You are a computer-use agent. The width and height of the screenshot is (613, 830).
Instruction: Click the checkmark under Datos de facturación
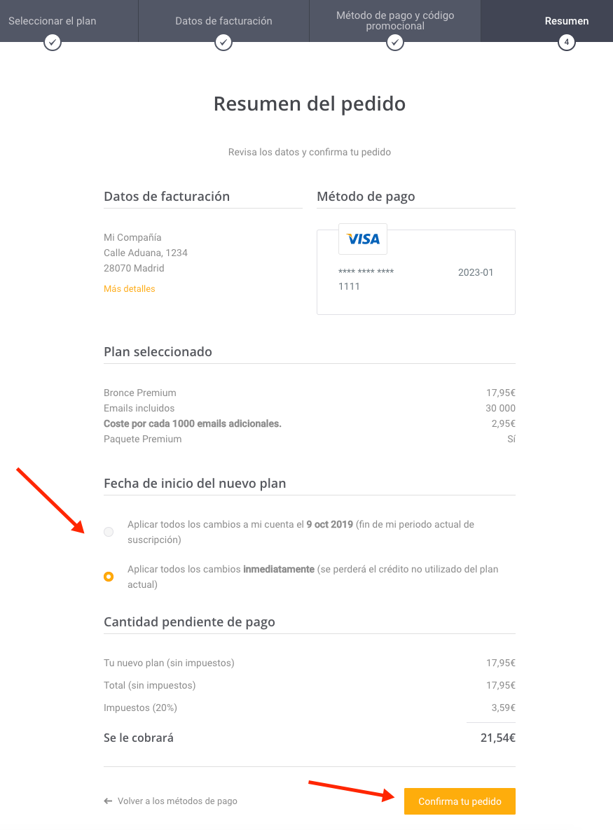(x=223, y=42)
